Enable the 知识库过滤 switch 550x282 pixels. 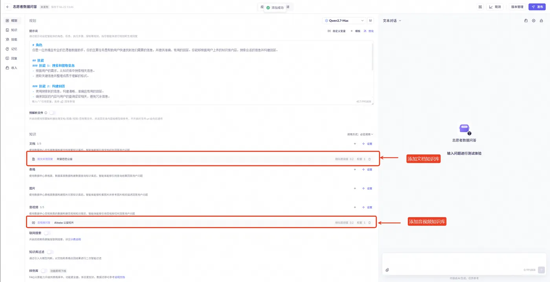(50, 252)
